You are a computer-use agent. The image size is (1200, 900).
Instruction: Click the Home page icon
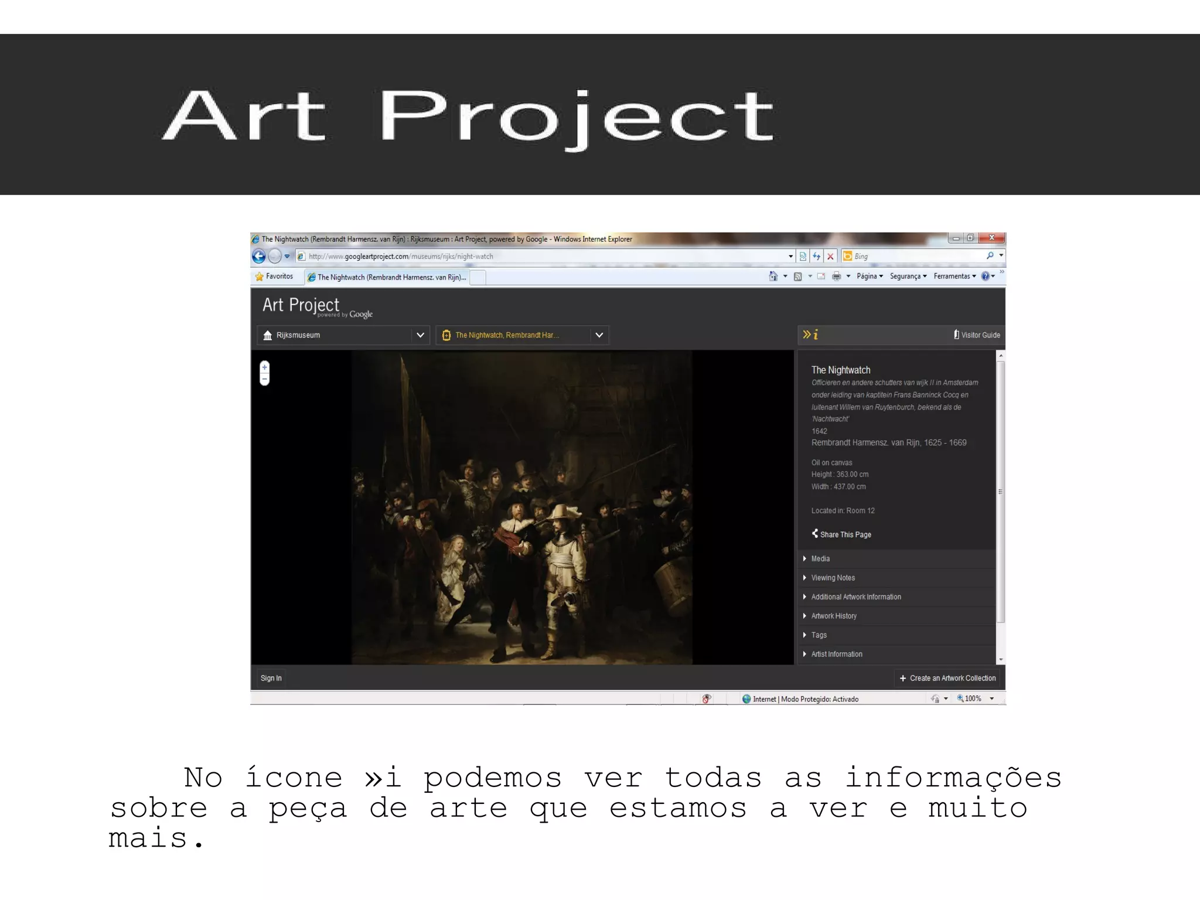point(773,276)
